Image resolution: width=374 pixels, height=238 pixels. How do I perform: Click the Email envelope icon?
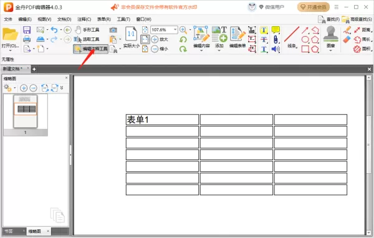(x=41, y=30)
